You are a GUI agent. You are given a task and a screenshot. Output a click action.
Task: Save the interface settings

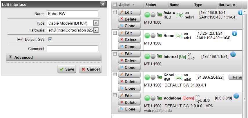67,69
